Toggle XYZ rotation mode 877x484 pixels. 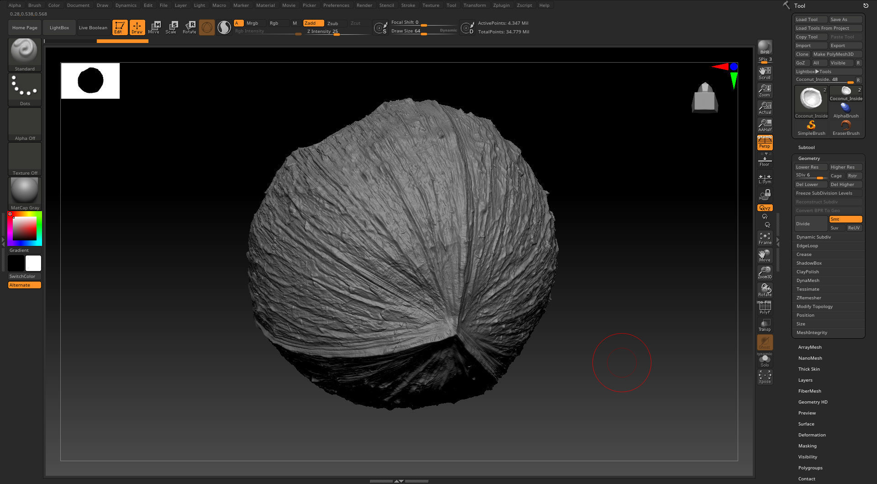(765, 208)
